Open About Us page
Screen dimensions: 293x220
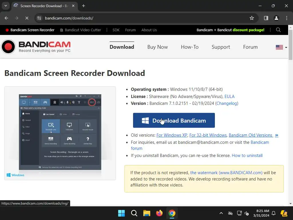tap(149, 30)
